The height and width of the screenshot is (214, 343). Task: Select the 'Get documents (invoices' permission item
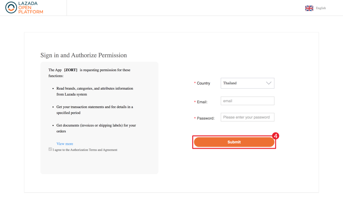96,128
